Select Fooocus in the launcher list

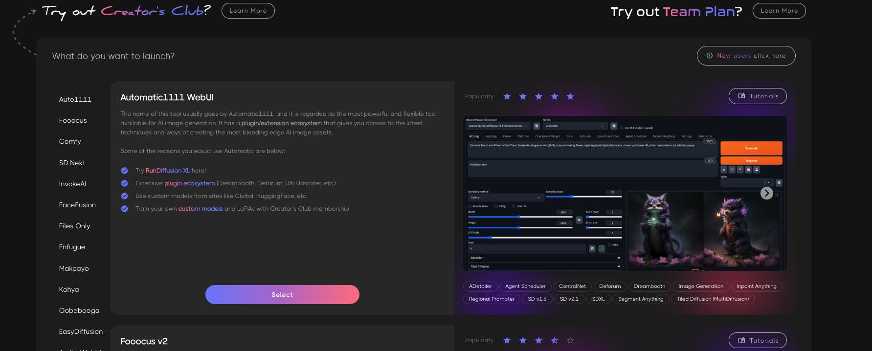pos(73,120)
